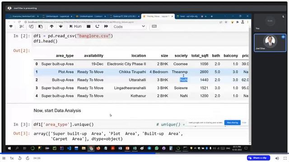Move the selected cell up

coord(51,27)
